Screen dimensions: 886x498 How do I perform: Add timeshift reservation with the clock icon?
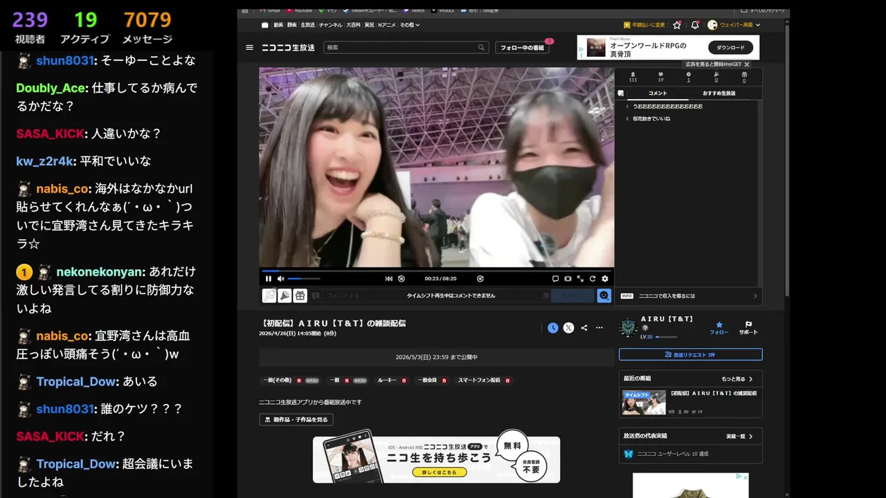coord(552,328)
